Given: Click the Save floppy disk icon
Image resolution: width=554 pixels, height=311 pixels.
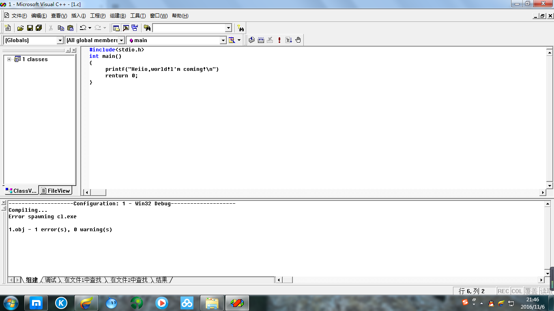Looking at the screenshot, I should [x=30, y=28].
